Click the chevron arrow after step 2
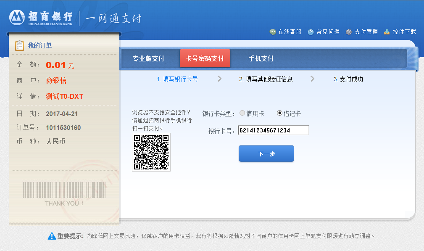Screen dimensions: 424x251 pyautogui.click(x=312, y=79)
